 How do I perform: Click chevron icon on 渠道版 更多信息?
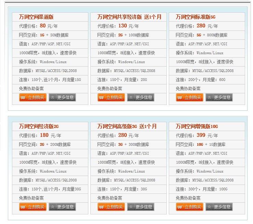(x=52, y=97)
